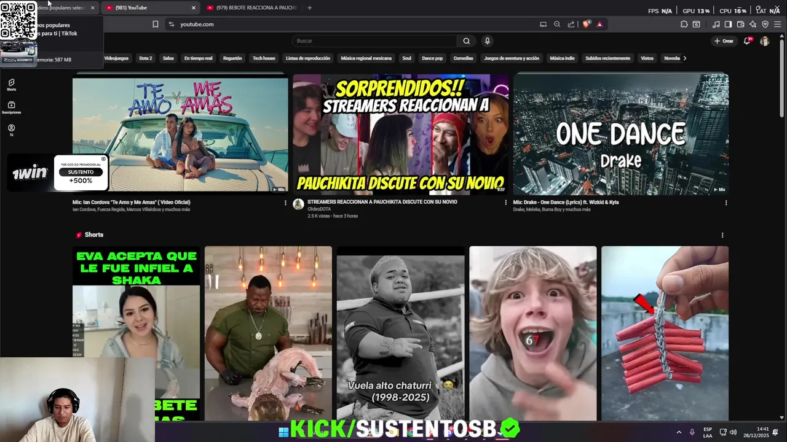Select the En tiempo real chip
Viewport: 787px width, 442px height.
point(199,58)
